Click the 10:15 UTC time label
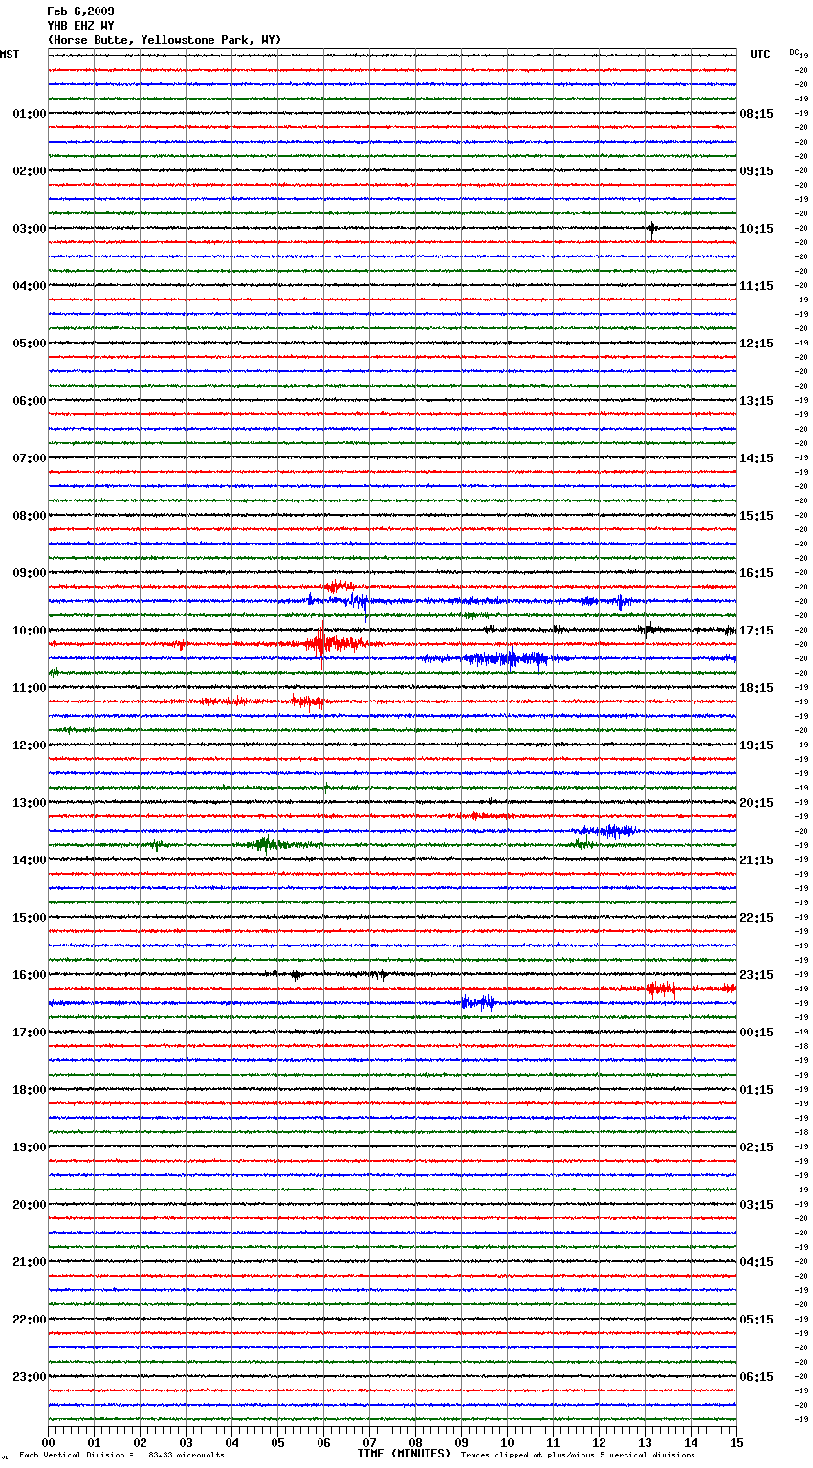Image resolution: width=813 pixels, height=1468 pixels. tap(757, 229)
